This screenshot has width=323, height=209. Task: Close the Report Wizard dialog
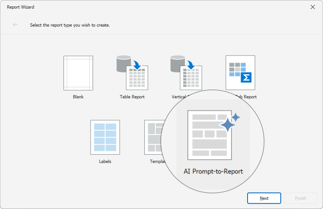313,7
